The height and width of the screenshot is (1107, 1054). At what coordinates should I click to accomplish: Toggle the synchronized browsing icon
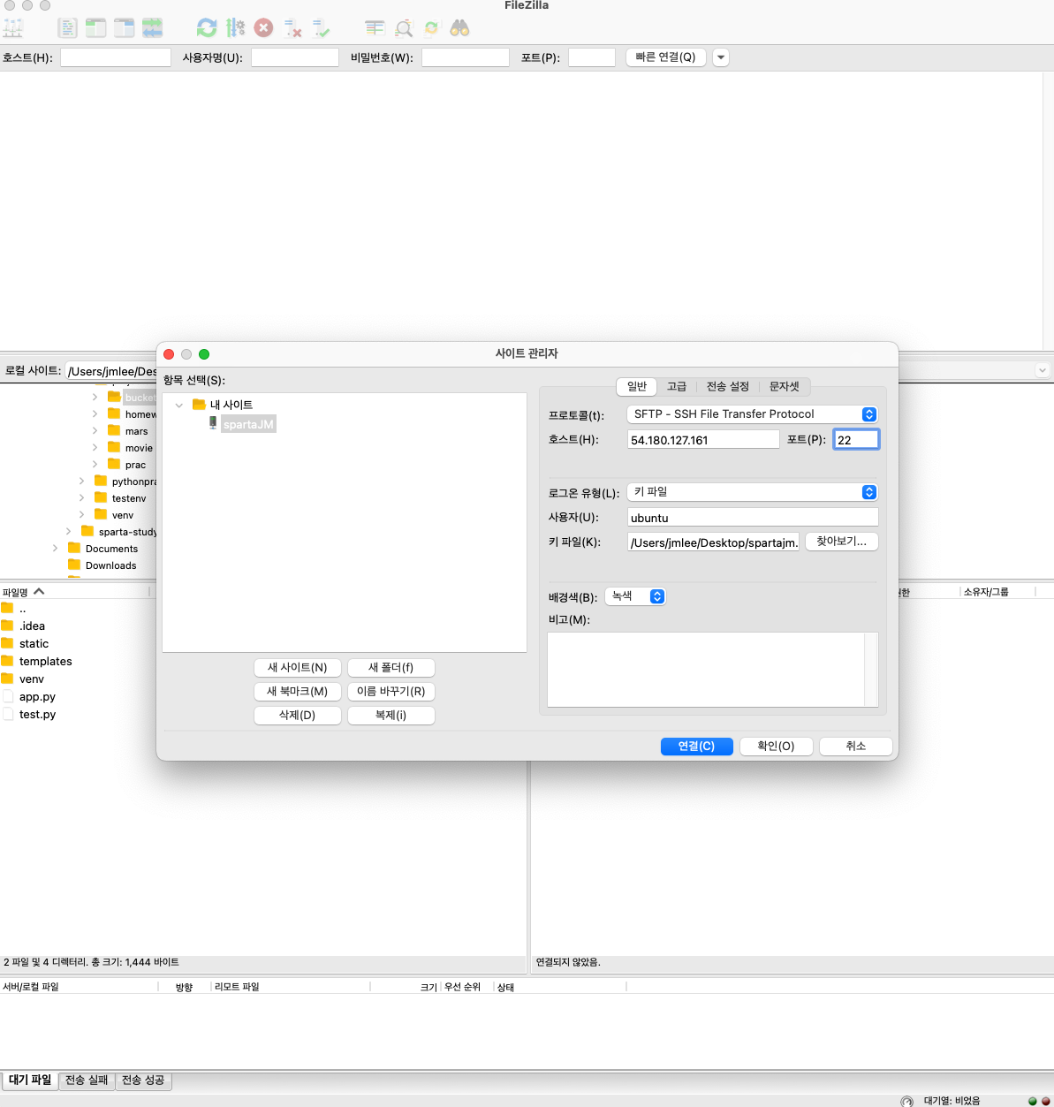(432, 28)
